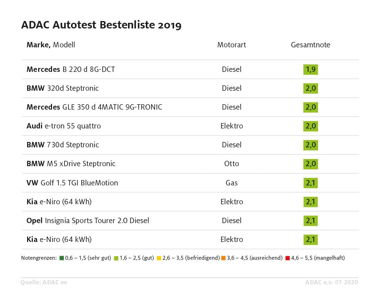Click the light green "gut" legend square
The image size is (379, 306).
[116, 258]
